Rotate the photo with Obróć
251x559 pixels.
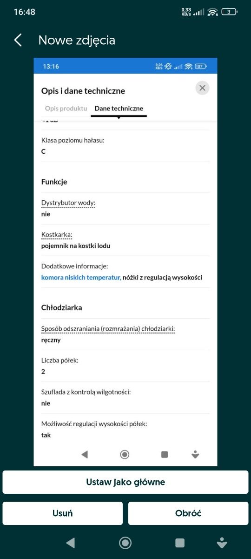pyautogui.click(x=188, y=513)
